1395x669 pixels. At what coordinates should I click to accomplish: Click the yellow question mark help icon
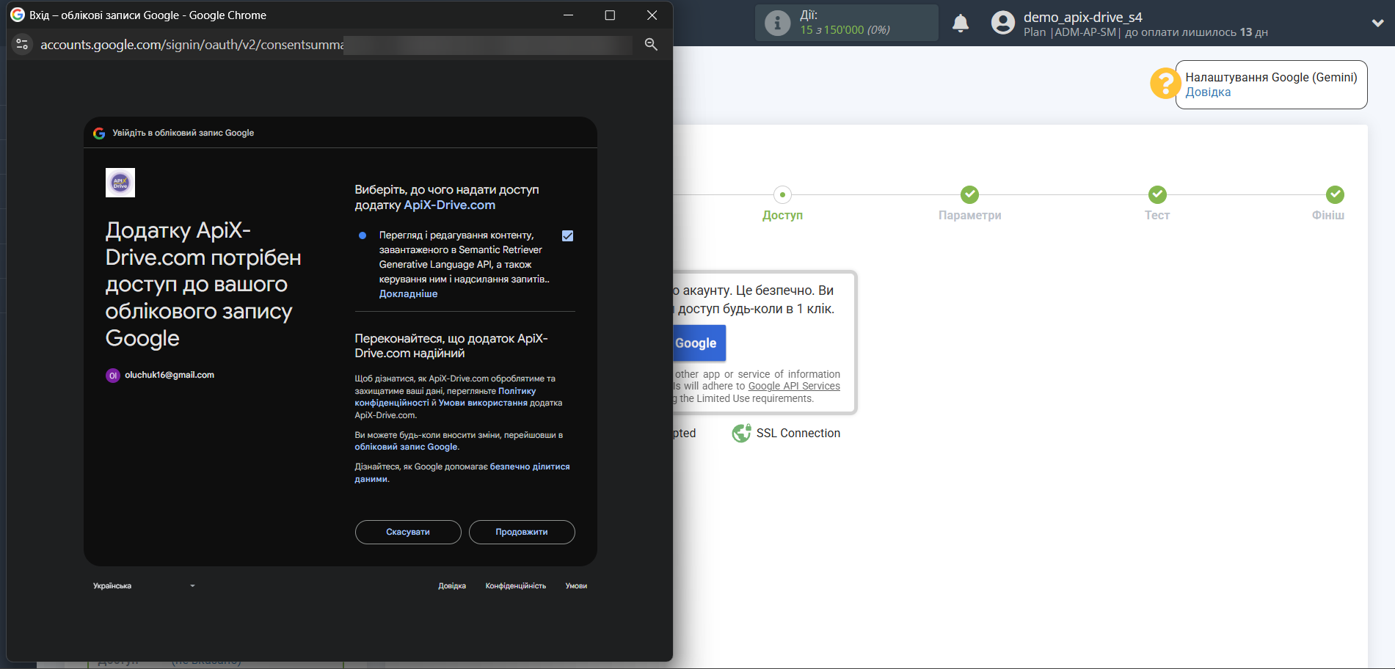(x=1164, y=84)
